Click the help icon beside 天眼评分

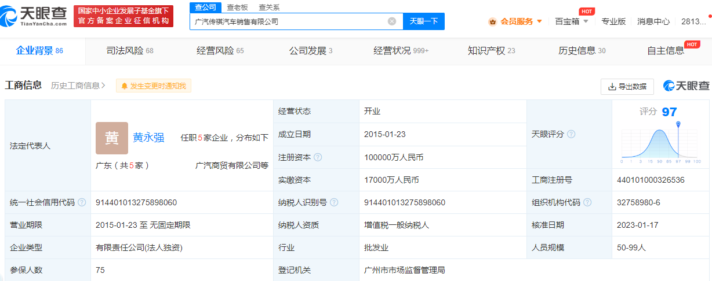[571, 134]
